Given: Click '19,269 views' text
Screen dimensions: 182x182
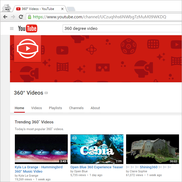Looking at the screenshot, I should point(23,179).
